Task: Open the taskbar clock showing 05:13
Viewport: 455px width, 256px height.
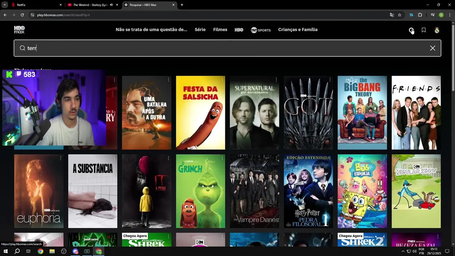Action: click(434, 251)
